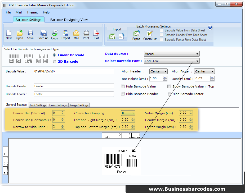Enable Barcode Value From Data Sheet
Image resolution: width=245 pixels, height=193 pixels.
[x=161, y=30]
